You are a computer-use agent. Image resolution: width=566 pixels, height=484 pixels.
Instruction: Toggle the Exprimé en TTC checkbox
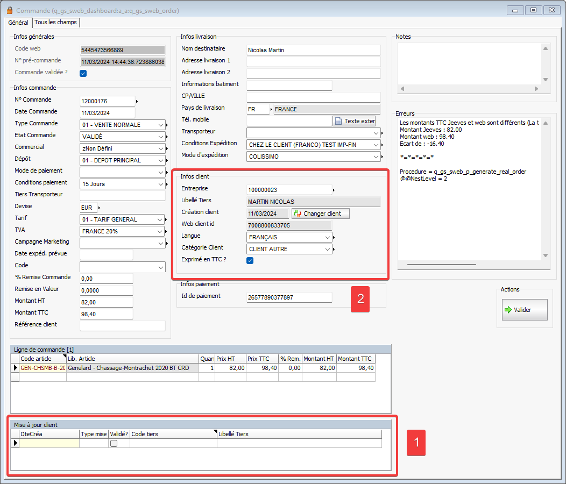click(x=250, y=261)
